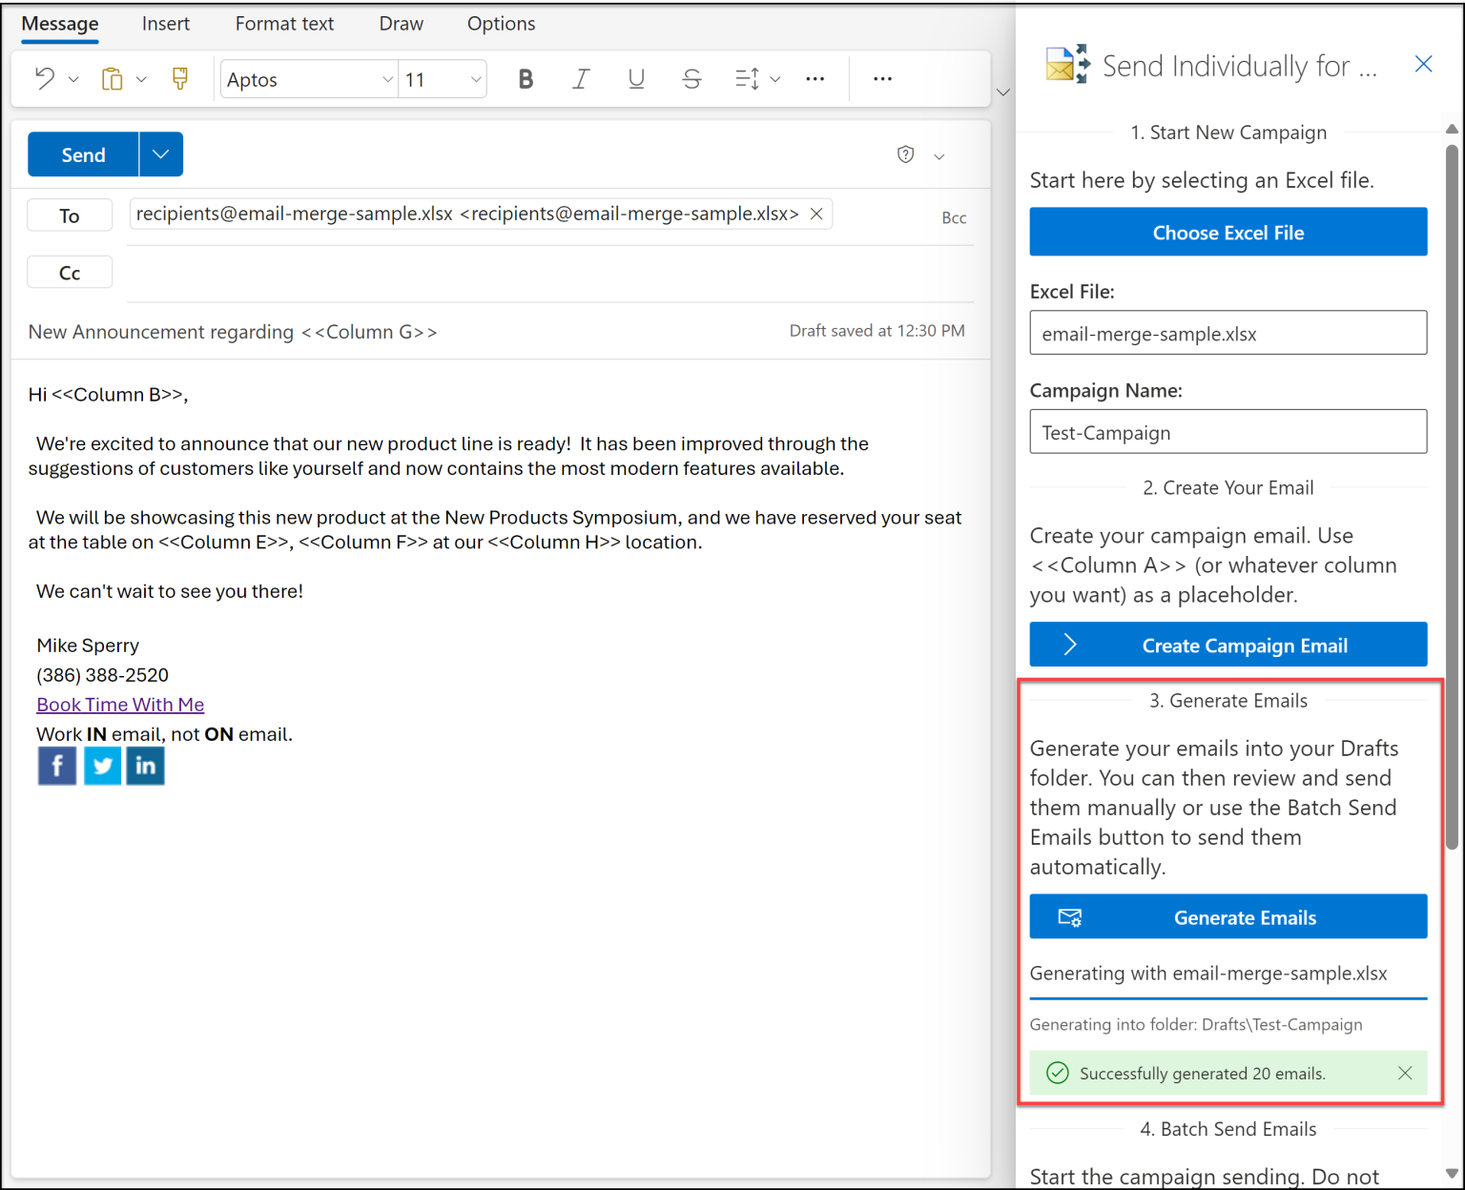
Task: Toggle italic formatting
Action: (x=581, y=78)
